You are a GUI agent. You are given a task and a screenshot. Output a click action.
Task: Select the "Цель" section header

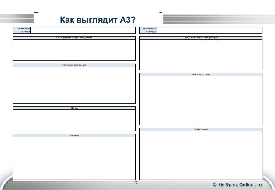pyautogui.click(x=74, y=108)
